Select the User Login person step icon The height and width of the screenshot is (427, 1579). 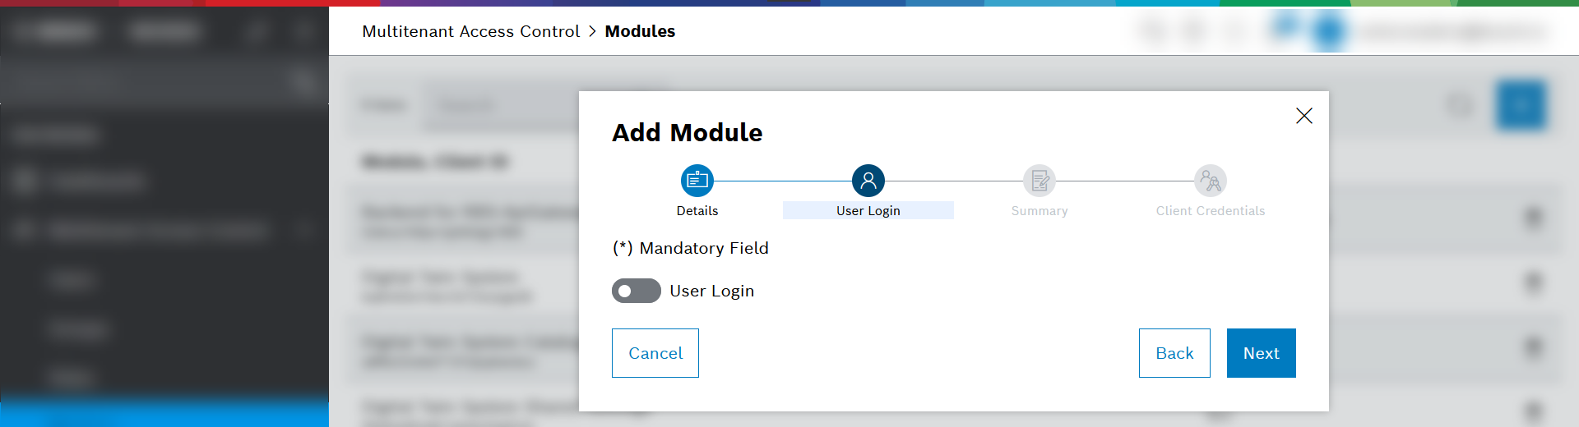(x=868, y=181)
